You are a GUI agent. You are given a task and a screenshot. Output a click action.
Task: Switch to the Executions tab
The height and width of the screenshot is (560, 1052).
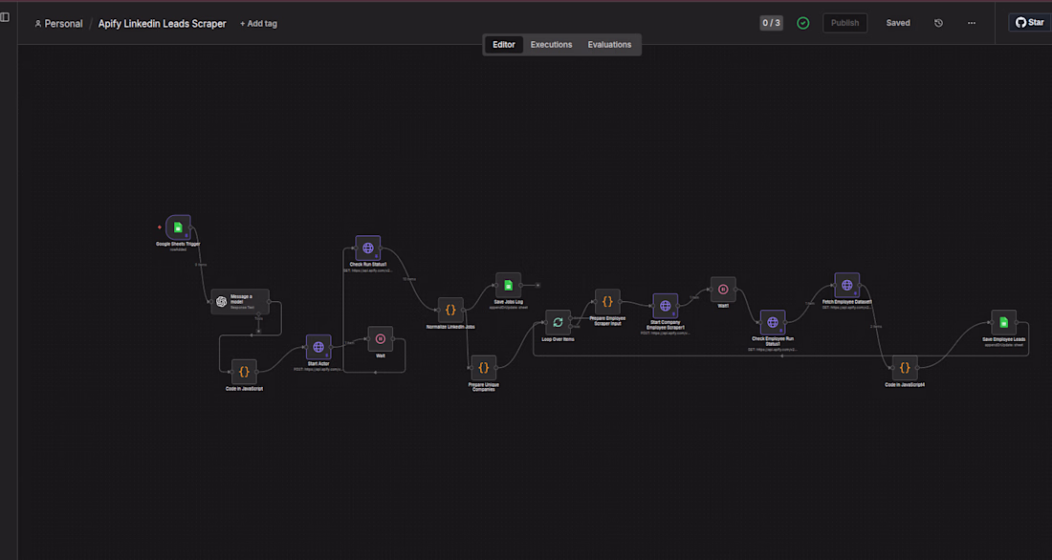pyautogui.click(x=552, y=45)
